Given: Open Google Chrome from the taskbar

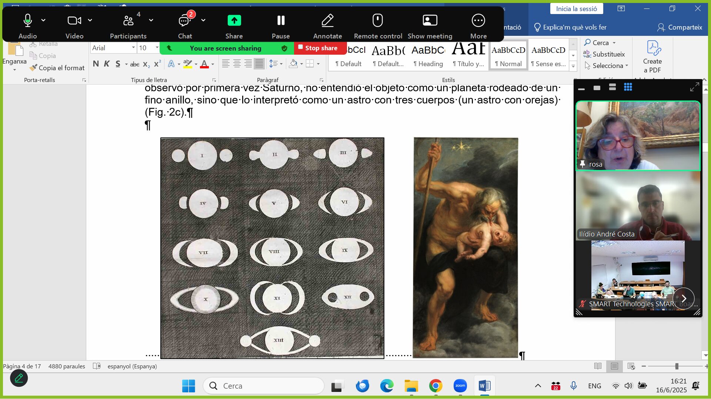Looking at the screenshot, I should 435,386.
